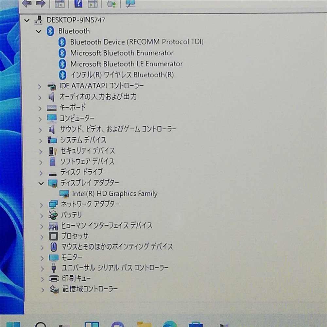Select the セキュリティ デバイス key icon
The height and width of the screenshot is (327, 327).
(x=53, y=151)
